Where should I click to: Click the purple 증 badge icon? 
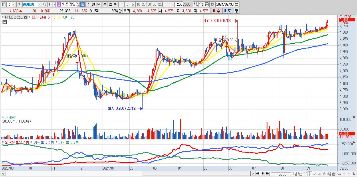click(x=59, y=4)
